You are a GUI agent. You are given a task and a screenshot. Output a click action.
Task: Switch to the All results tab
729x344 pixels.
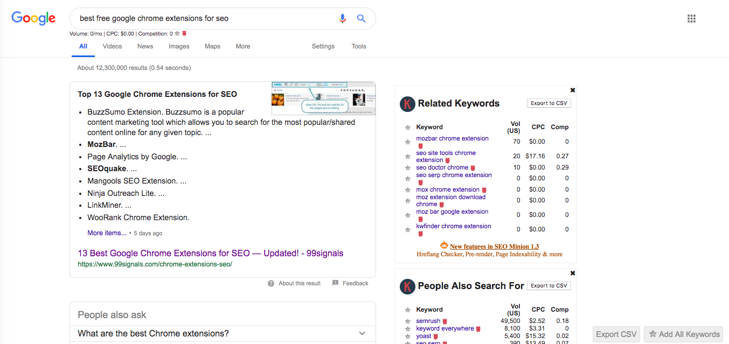point(84,46)
